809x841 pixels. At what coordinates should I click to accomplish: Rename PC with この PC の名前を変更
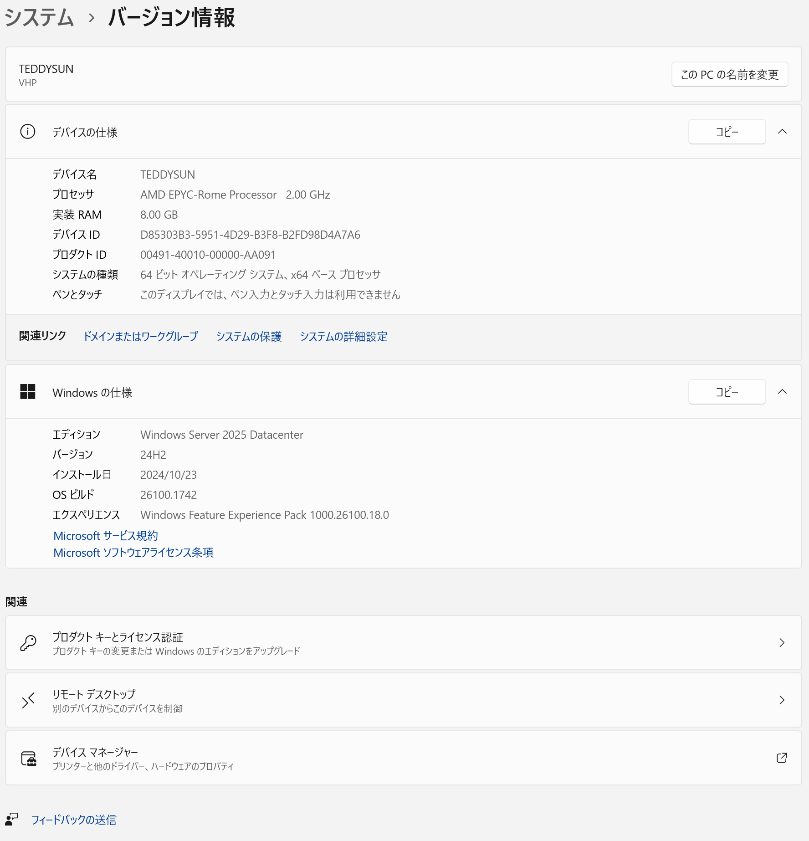730,74
